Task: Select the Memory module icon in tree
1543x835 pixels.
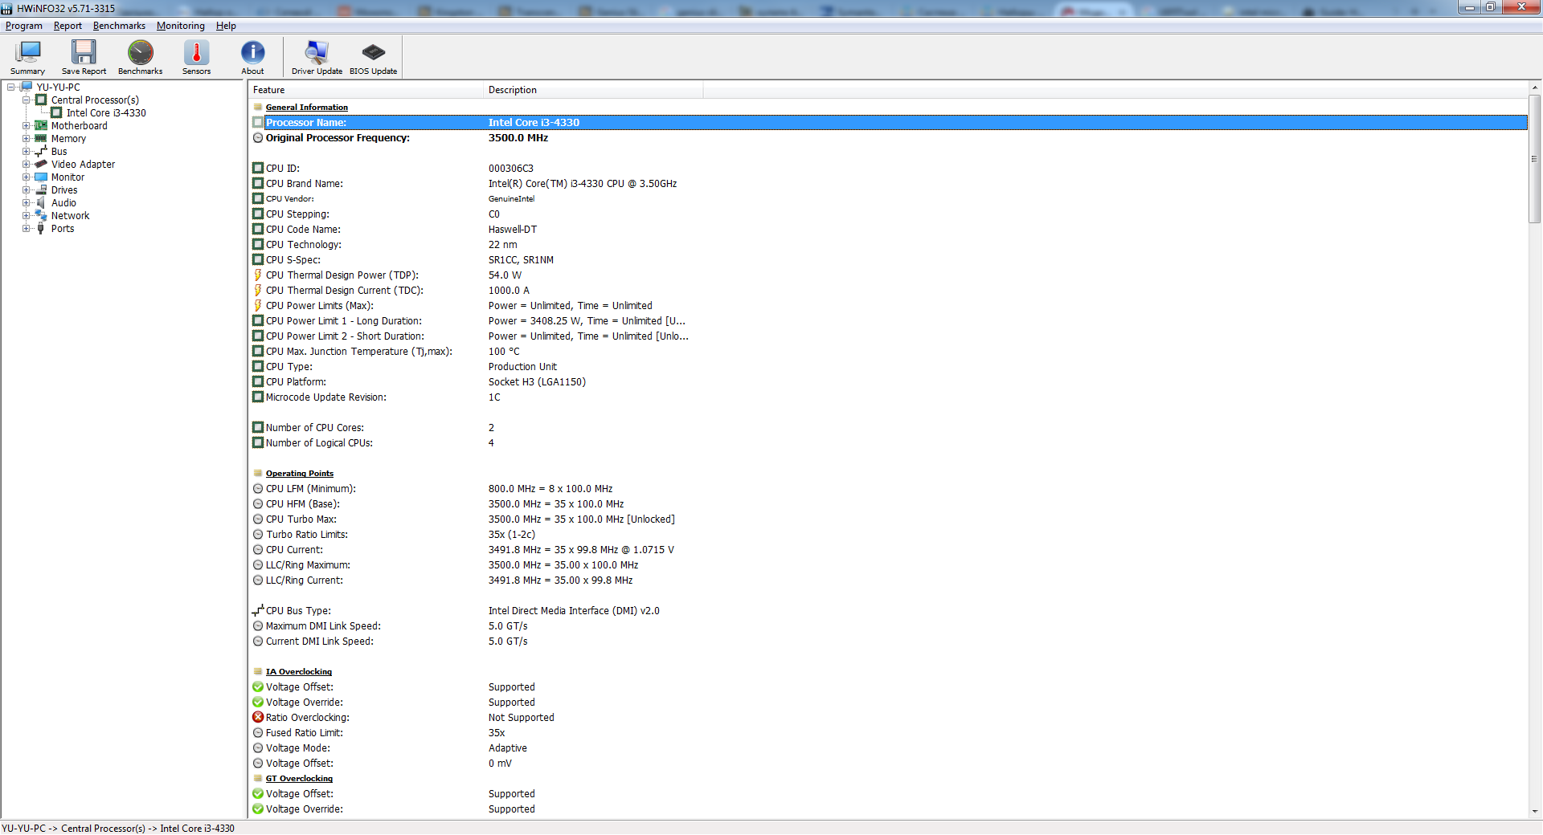Action: click(x=41, y=138)
